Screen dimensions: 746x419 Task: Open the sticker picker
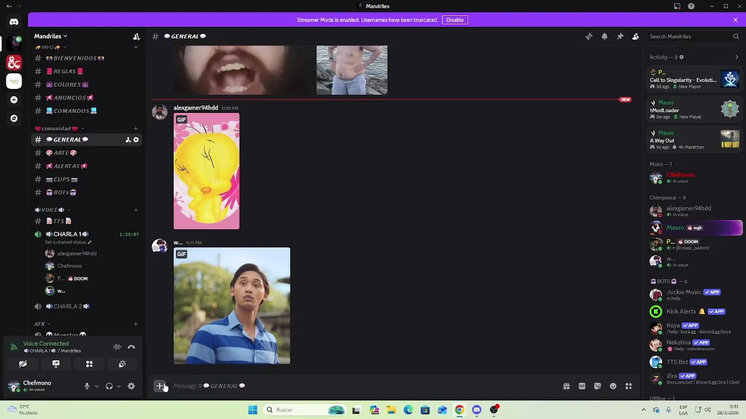tap(597, 386)
